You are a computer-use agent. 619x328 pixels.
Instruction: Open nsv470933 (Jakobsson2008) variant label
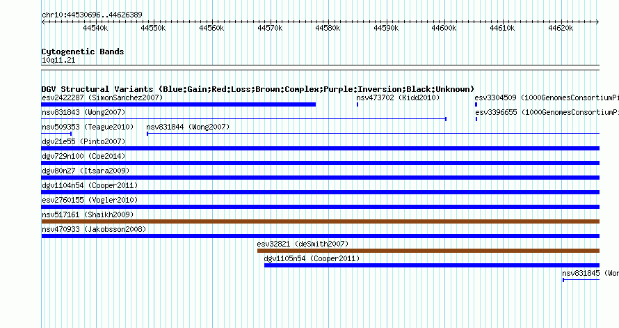click(x=94, y=229)
